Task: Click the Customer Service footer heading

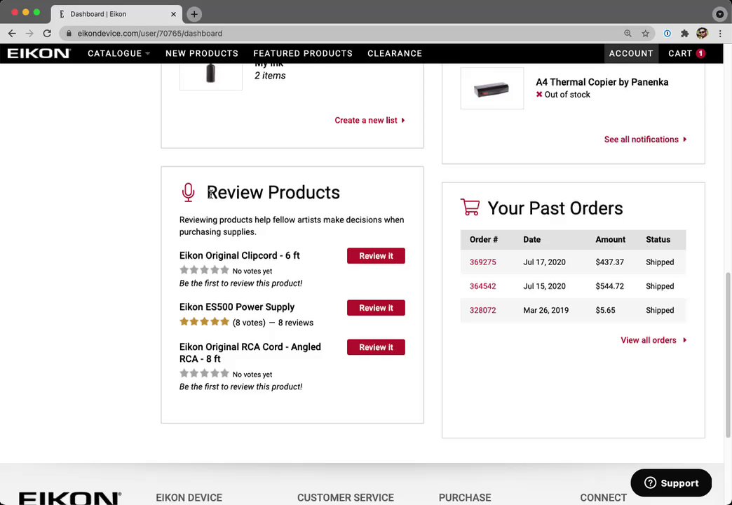Action: (346, 497)
